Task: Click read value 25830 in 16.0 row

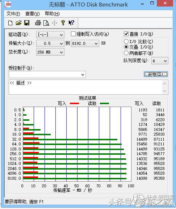Action: 159,134
